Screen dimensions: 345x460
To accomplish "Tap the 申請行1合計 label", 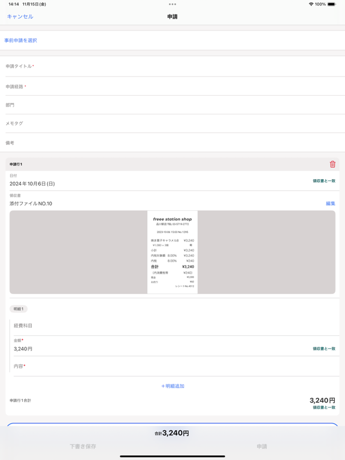I will click(20, 401).
